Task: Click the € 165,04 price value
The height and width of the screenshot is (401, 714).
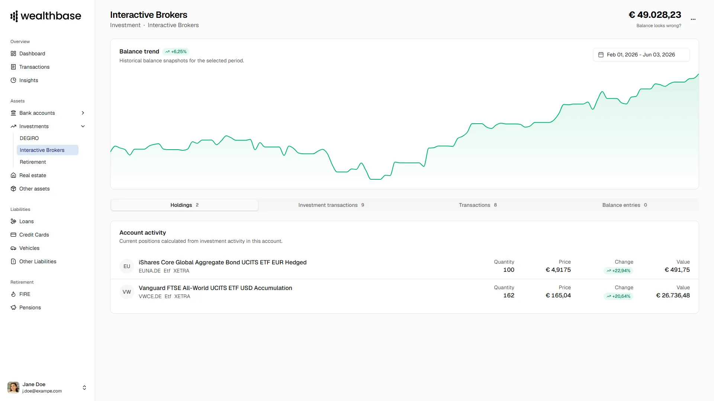Action: [558, 296]
